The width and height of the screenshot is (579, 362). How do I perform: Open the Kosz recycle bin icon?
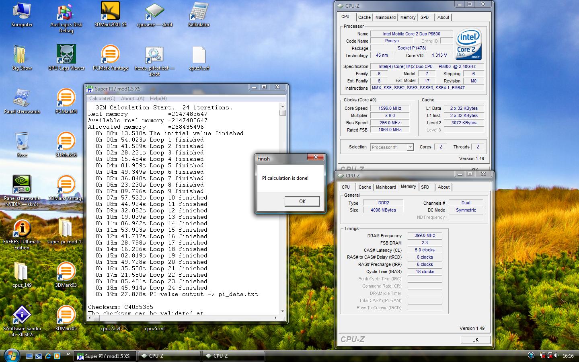coord(22,145)
